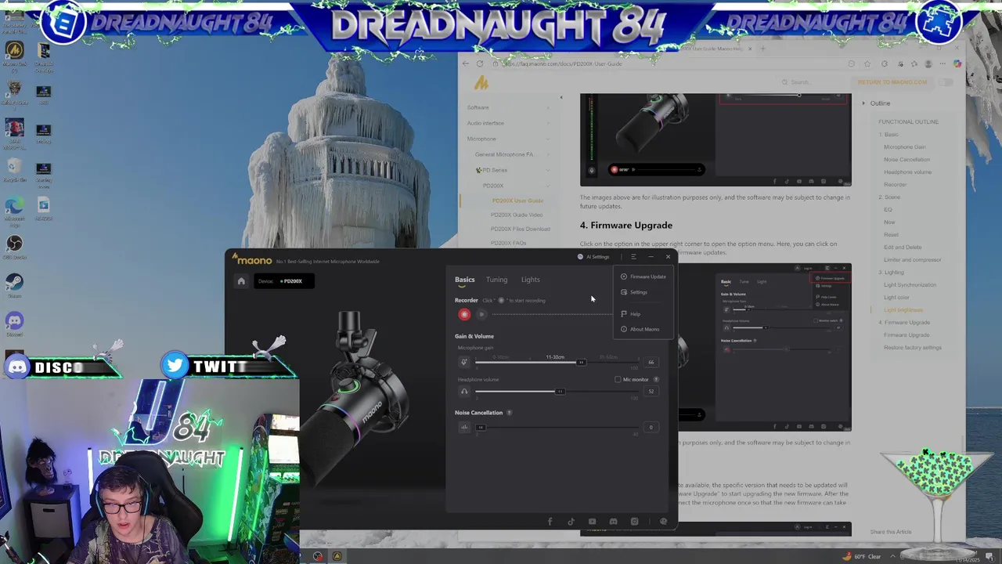Expand Software section in docs sidebar

click(547, 107)
